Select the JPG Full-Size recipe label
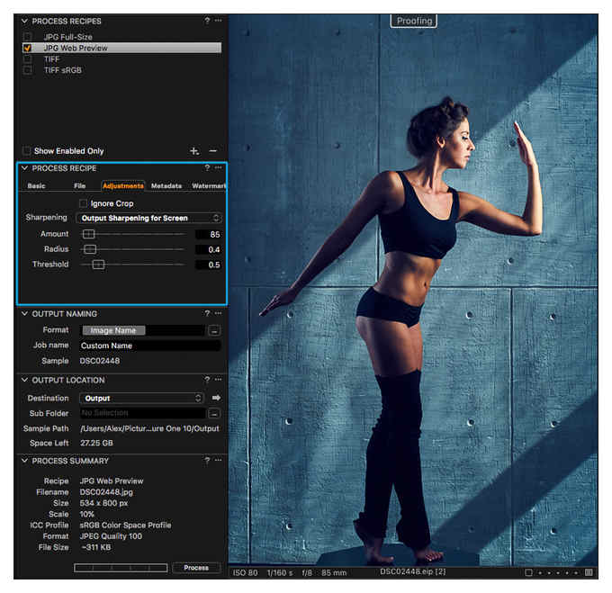The height and width of the screenshot is (593, 612). click(67, 37)
